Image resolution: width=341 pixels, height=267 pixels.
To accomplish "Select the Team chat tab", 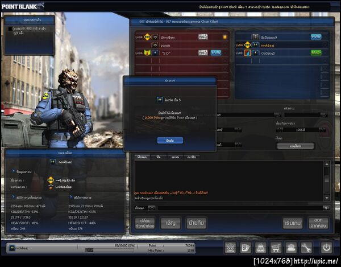I will pos(159,157).
